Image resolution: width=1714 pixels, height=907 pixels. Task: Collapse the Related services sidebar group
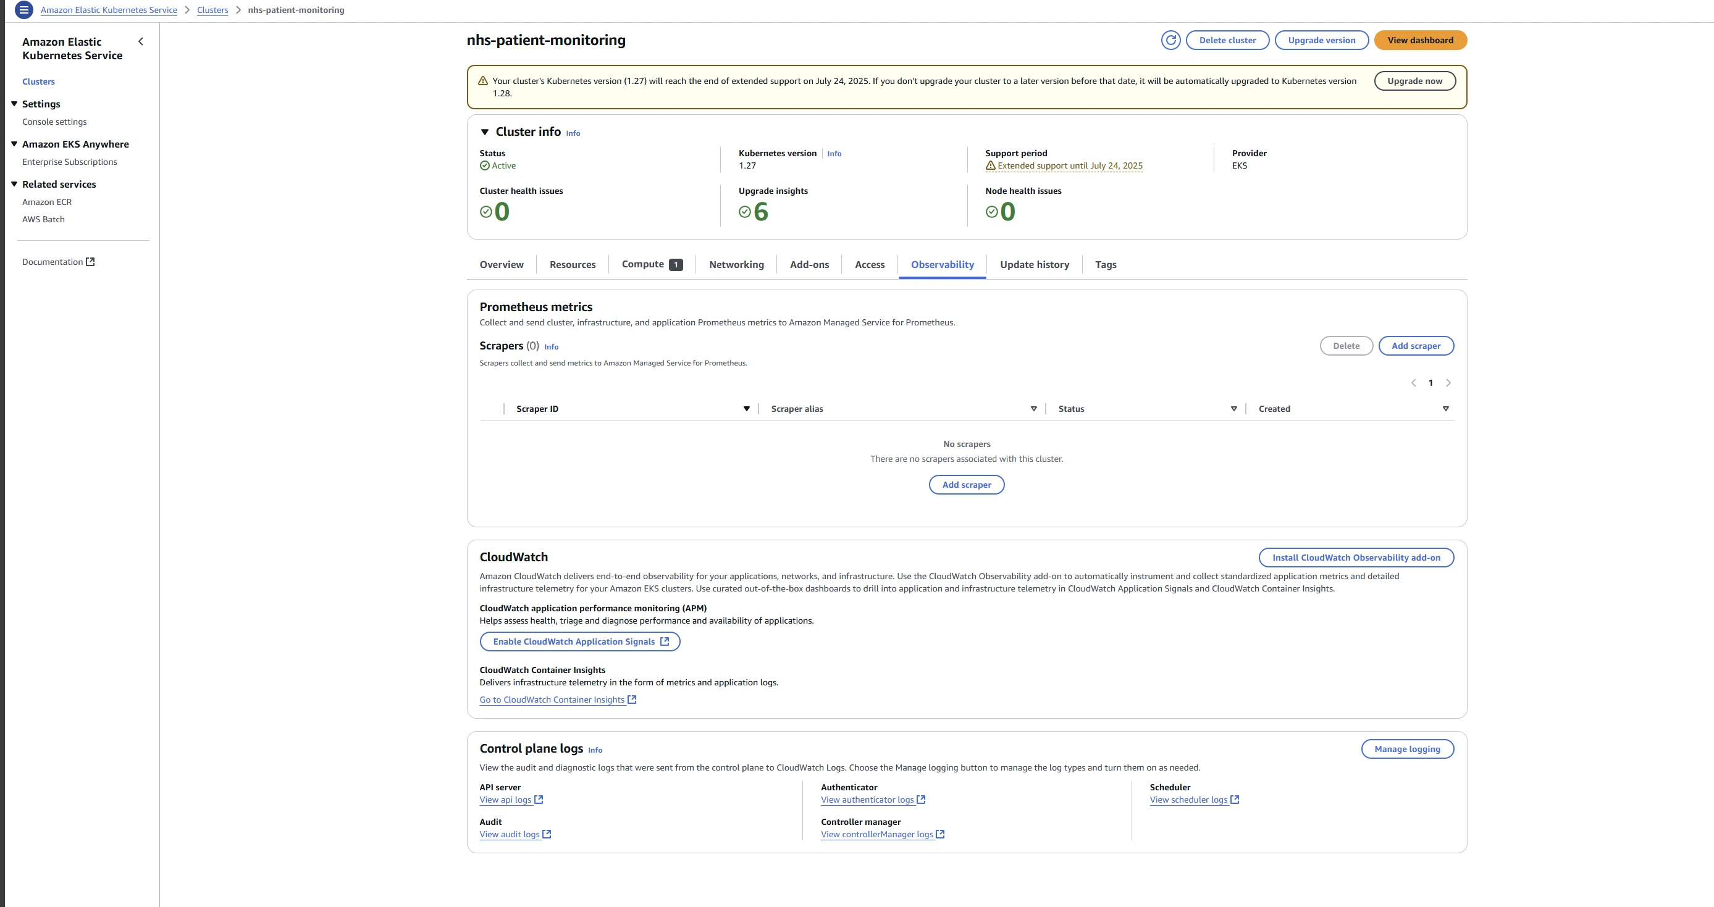pyautogui.click(x=14, y=183)
